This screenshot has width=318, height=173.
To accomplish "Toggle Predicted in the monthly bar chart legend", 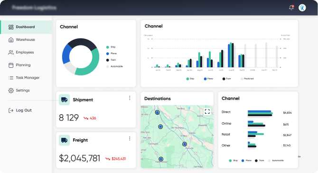I will [247, 79].
